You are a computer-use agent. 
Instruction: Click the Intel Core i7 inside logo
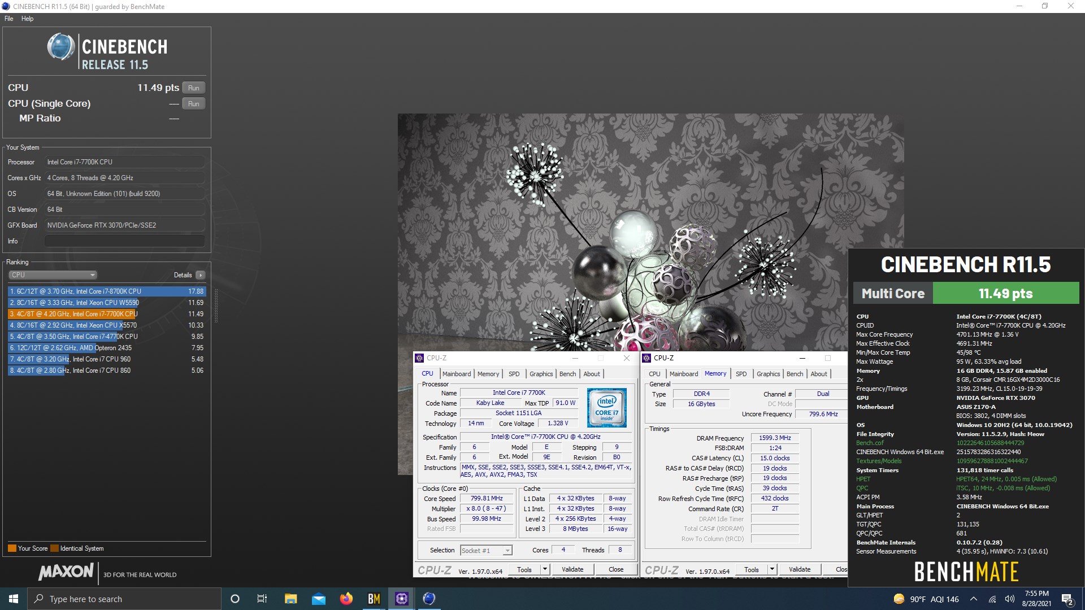[x=607, y=407]
